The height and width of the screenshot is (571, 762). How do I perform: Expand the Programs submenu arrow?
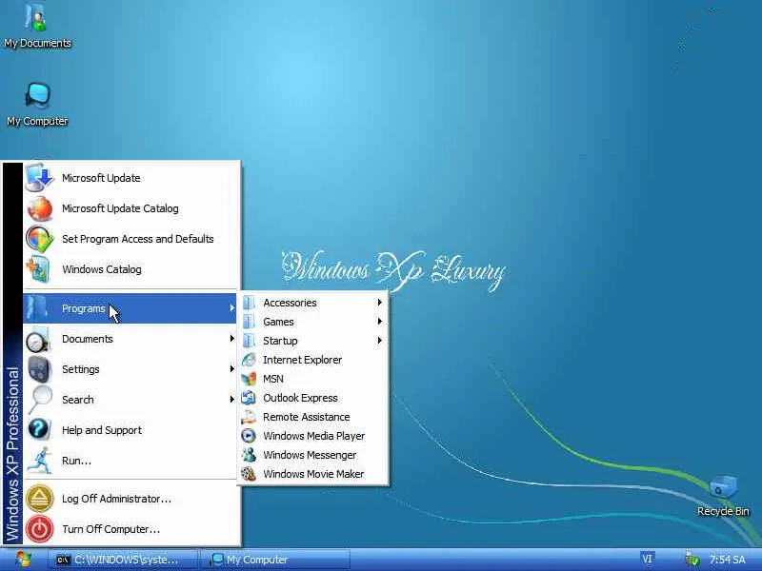tap(231, 307)
